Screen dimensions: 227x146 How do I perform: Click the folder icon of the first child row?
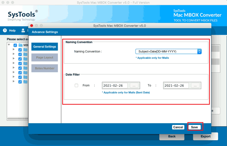[x=25, y=50]
